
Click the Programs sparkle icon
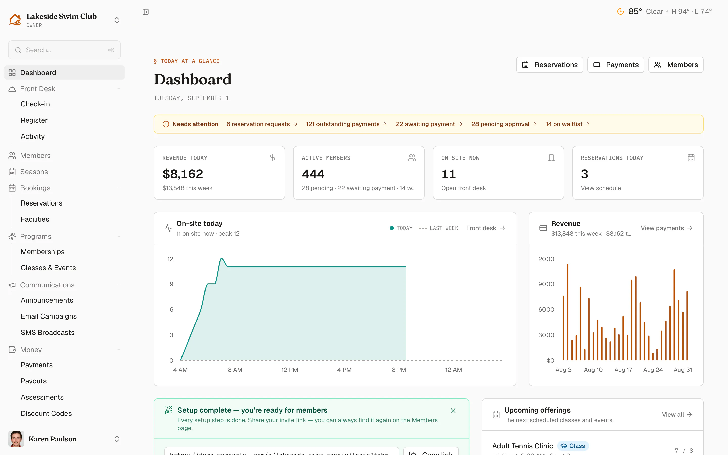tap(12, 237)
